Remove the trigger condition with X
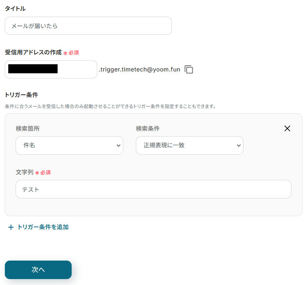This screenshot has height=285, width=307. point(287,128)
